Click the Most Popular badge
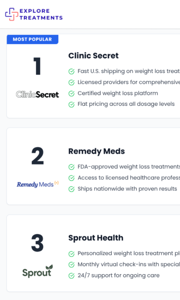Image resolution: width=180 pixels, height=300 pixels. point(32,39)
